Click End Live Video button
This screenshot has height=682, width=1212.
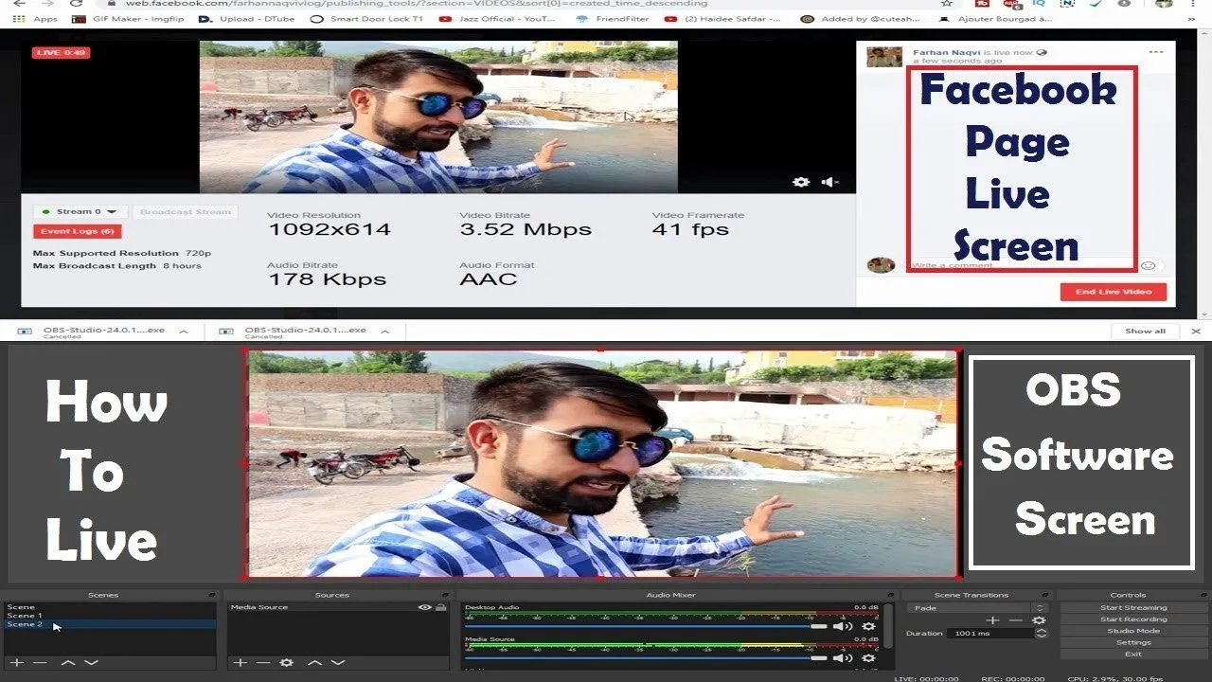(1114, 292)
